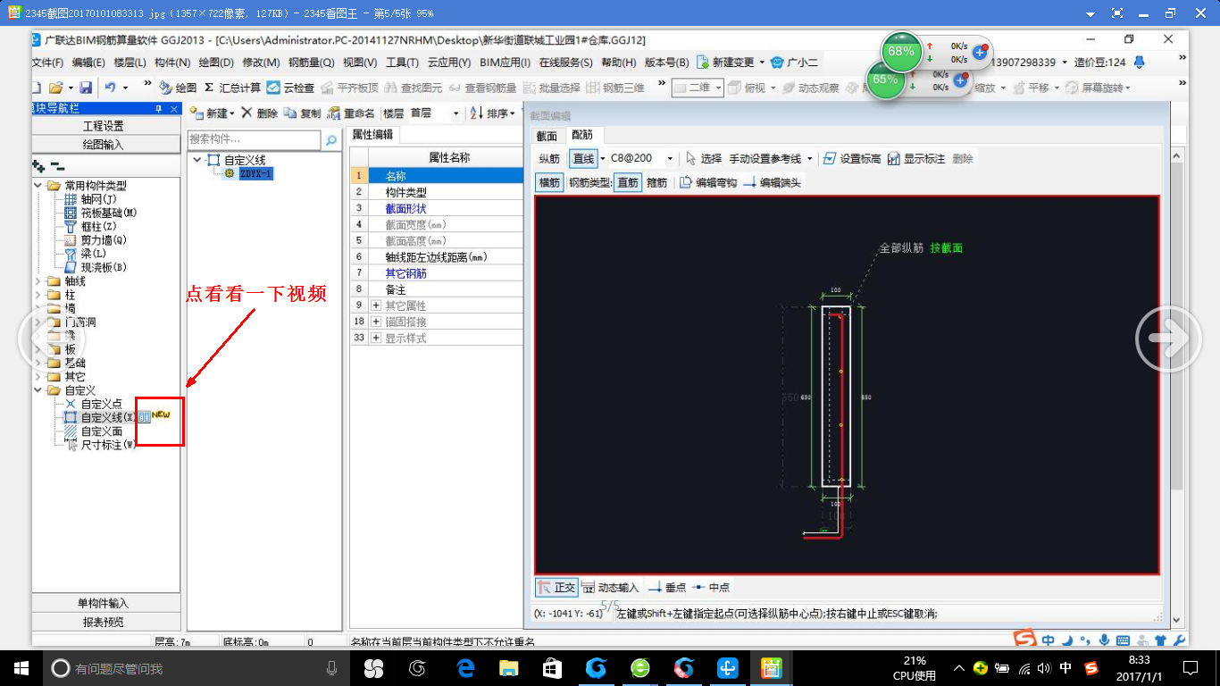
Task: Toggle 正交 orthogonal mode
Action: pyautogui.click(x=556, y=587)
